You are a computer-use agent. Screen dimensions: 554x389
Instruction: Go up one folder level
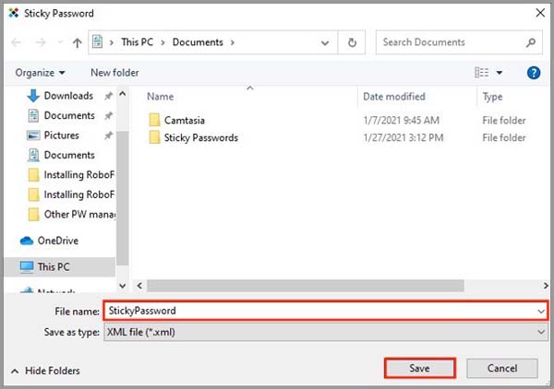point(77,43)
